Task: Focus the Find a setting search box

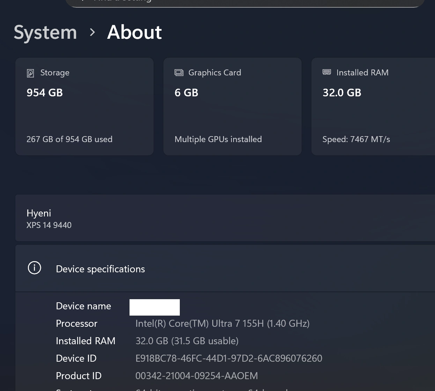Action: [x=244, y=2]
